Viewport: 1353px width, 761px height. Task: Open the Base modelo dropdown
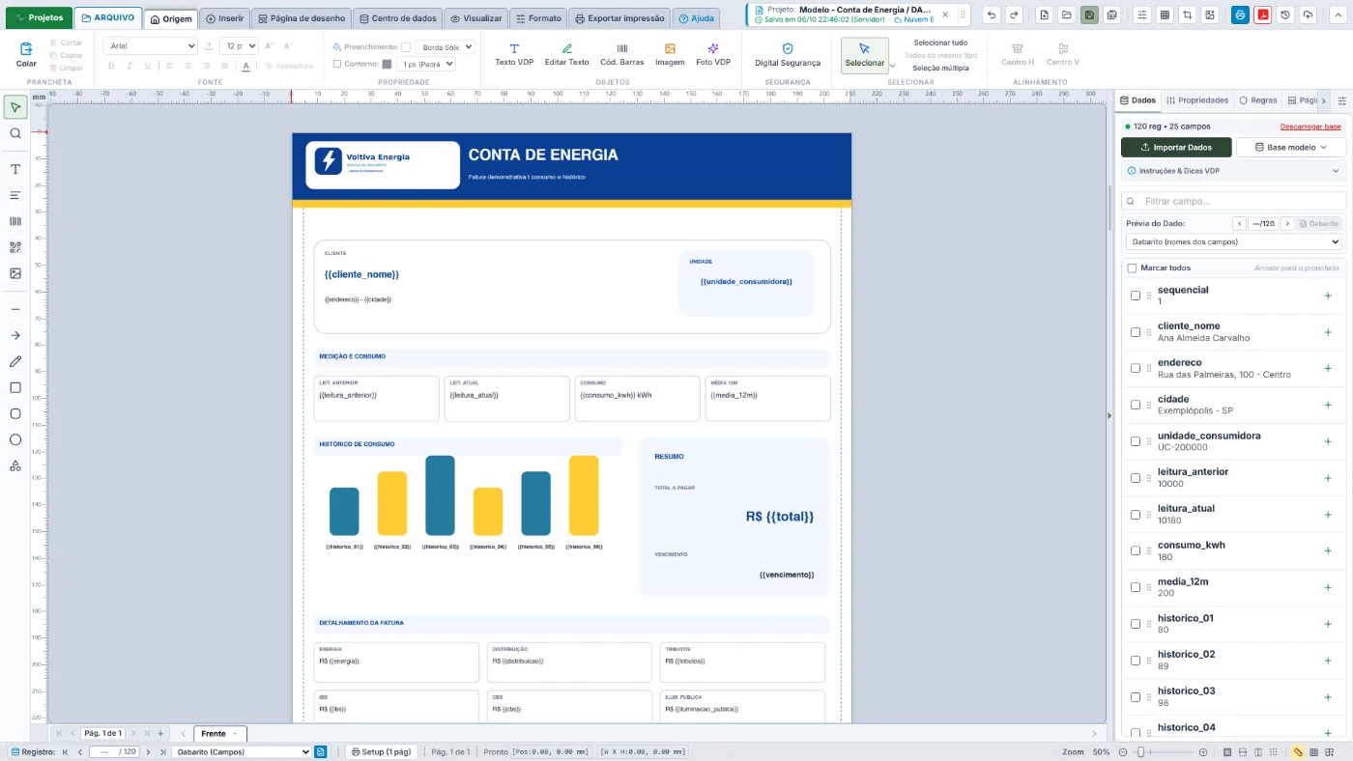coord(1291,148)
